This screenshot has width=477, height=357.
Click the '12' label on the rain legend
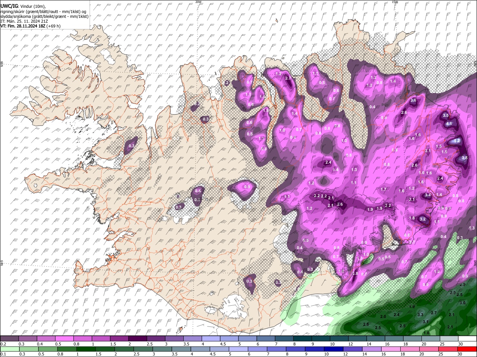point(346,354)
